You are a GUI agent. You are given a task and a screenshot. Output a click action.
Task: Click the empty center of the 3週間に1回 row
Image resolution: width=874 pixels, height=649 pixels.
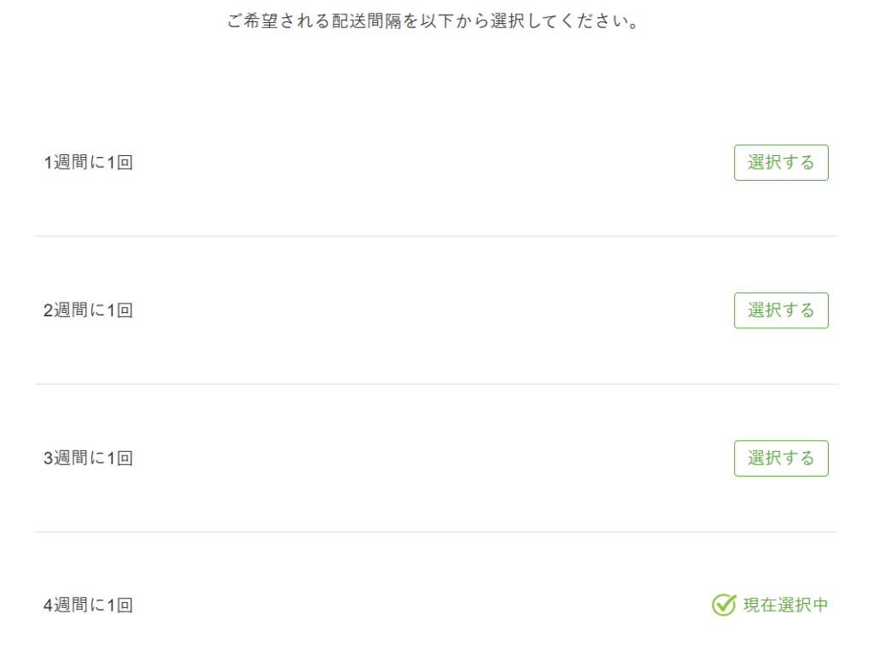[435, 458]
